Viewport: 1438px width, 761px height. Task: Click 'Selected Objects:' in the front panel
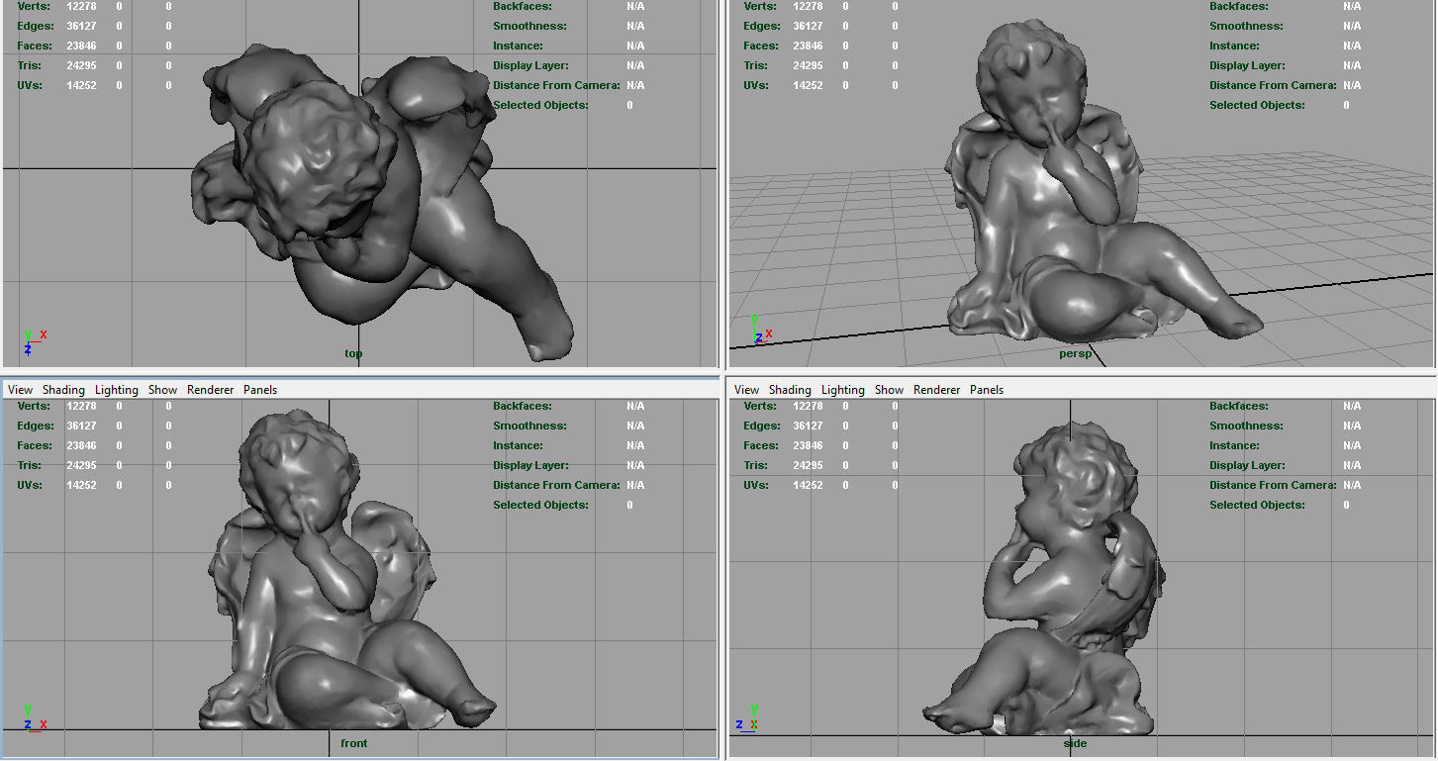540,505
